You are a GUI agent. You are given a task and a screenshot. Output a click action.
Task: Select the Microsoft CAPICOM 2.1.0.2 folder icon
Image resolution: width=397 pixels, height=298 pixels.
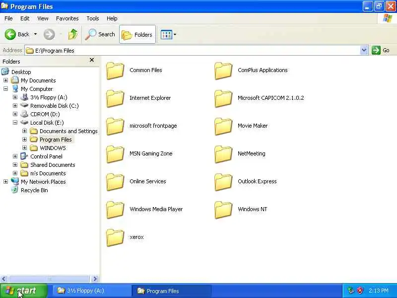[x=223, y=98]
